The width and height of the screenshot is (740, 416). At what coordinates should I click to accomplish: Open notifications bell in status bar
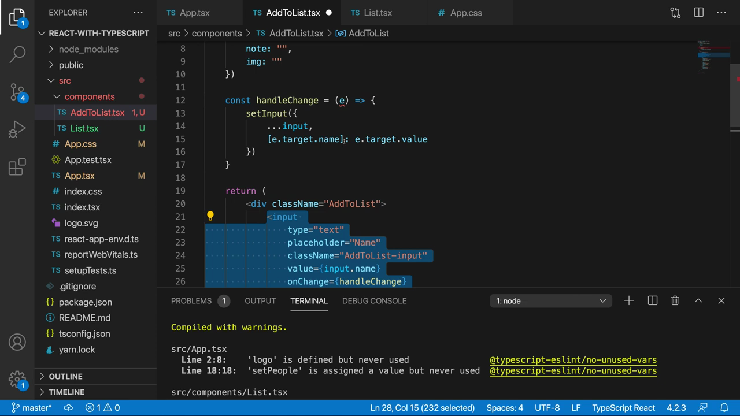coord(724,408)
